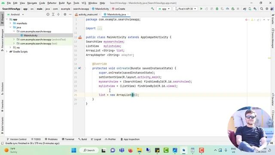Collapse all in the Project panel

(x=58, y=14)
